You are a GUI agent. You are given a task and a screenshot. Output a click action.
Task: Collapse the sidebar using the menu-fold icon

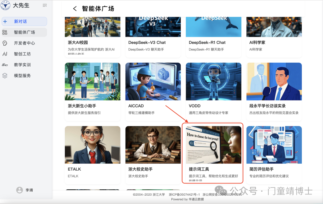pos(45,5)
